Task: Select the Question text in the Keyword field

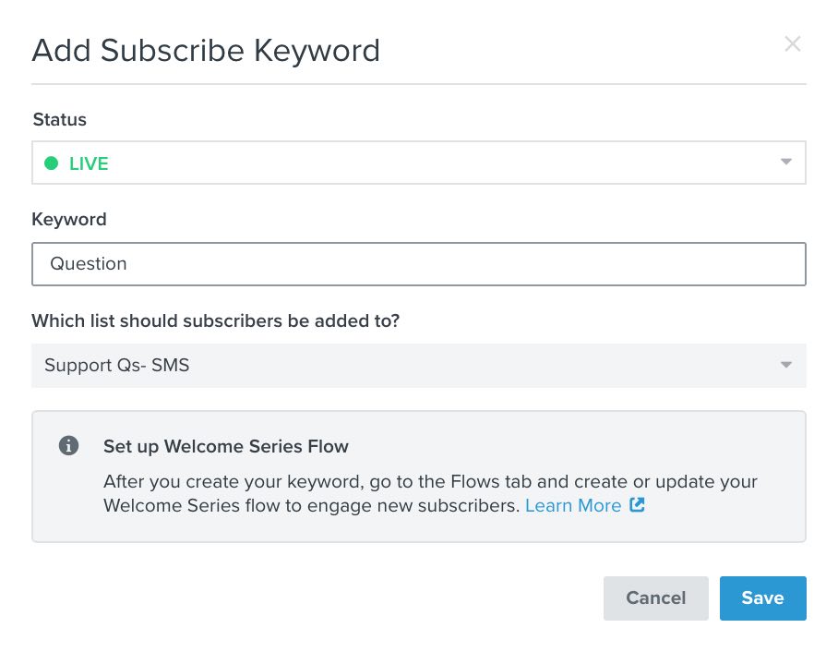Action: [x=89, y=263]
